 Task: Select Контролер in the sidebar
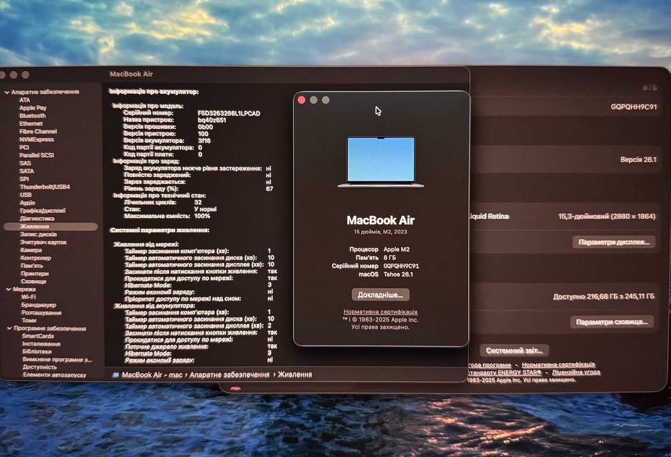click(x=36, y=258)
